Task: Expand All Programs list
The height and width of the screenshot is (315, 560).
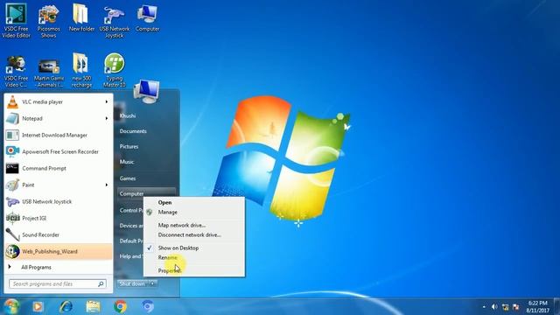Action: (59, 267)
